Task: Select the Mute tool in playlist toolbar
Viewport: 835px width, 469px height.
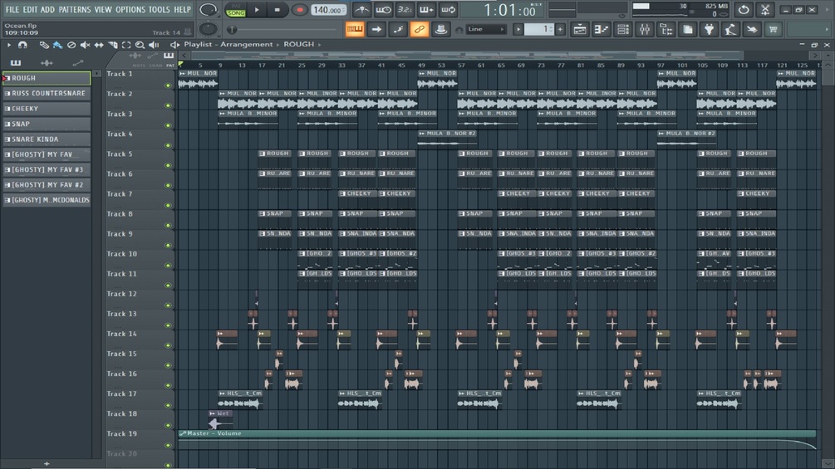Action: pos(85,45)
